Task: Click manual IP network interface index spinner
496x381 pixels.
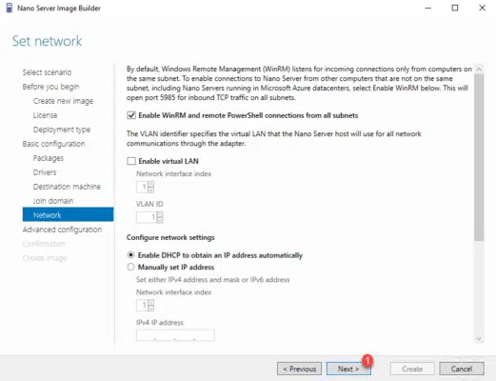Action: (x=151, y=306)
